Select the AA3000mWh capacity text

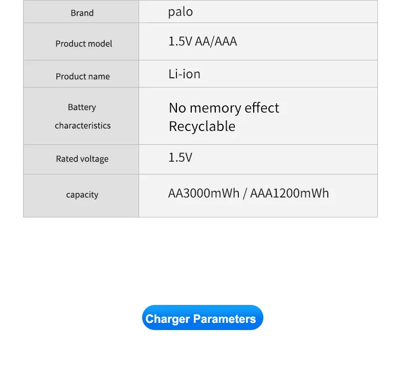[204, 193]
